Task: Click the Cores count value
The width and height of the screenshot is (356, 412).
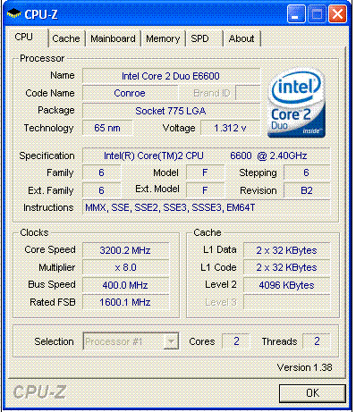Action: pos(236,341)
